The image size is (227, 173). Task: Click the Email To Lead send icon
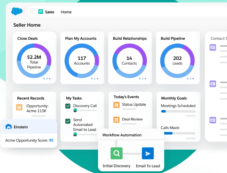click(148, 153)
